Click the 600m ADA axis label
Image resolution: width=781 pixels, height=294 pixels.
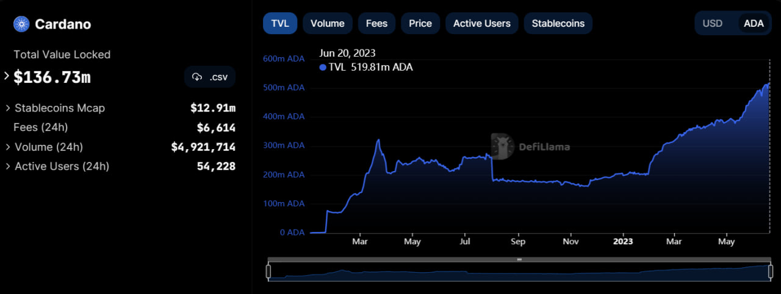(x=284, y=58)
